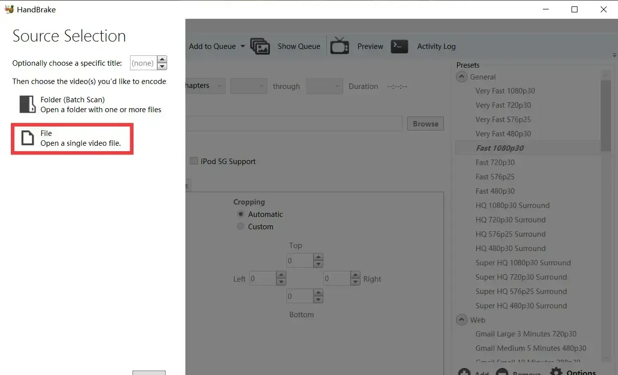Image resolution: width=618 pixels, height=375 pixels.
Task: Select the Gmail Large 3 Minutes 720p30 preset
Action: 526,334
